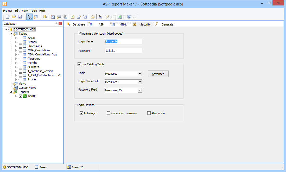The image size is (286, 172).
Task: Toggle Administrator Login (Hard-coded) checkbox
Action: click(x=80, y=33)
